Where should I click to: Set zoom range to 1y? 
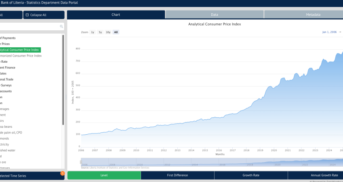pyautogui.click(x=93, y=32)
